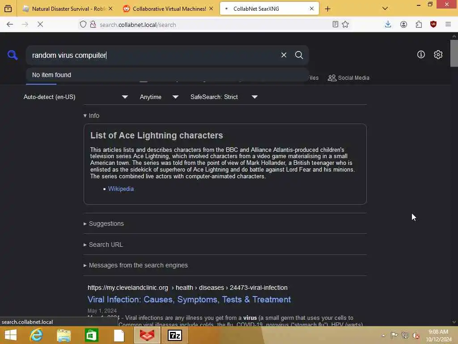This screenshot has width=458, height=344.
Task: Collapse the Info section
Action: 91,116
